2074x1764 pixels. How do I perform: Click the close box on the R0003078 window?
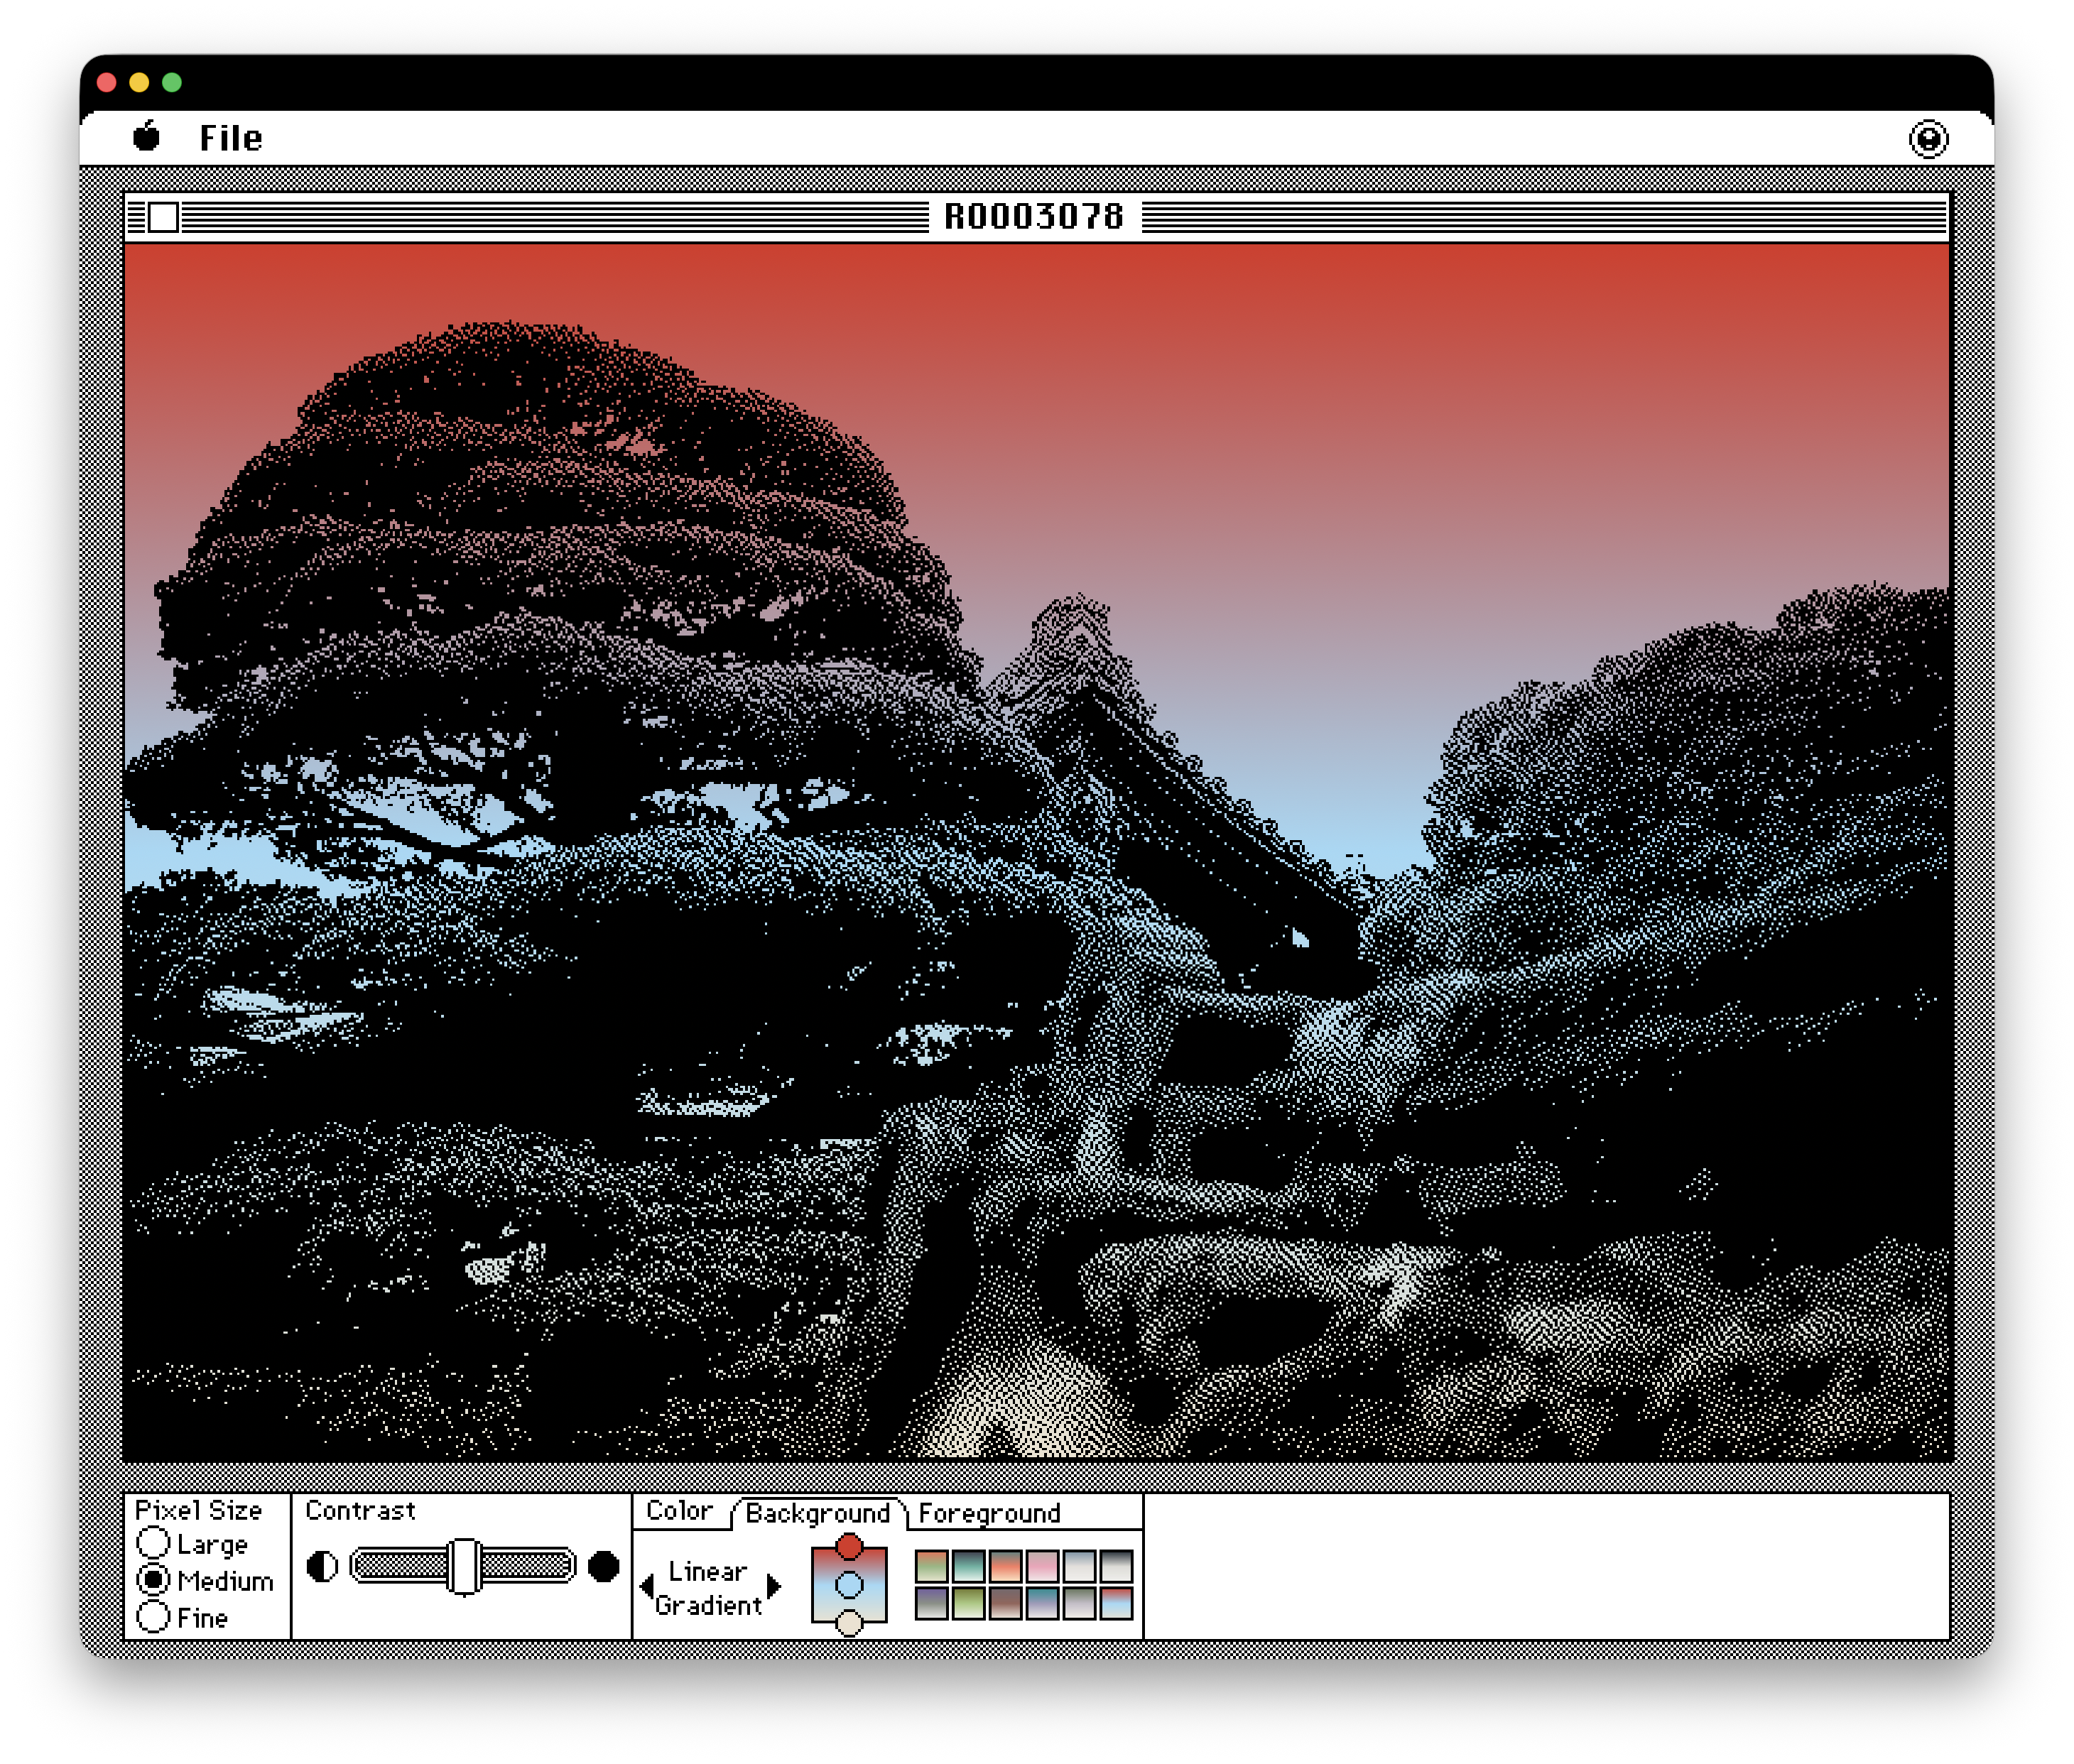(163, 217)
